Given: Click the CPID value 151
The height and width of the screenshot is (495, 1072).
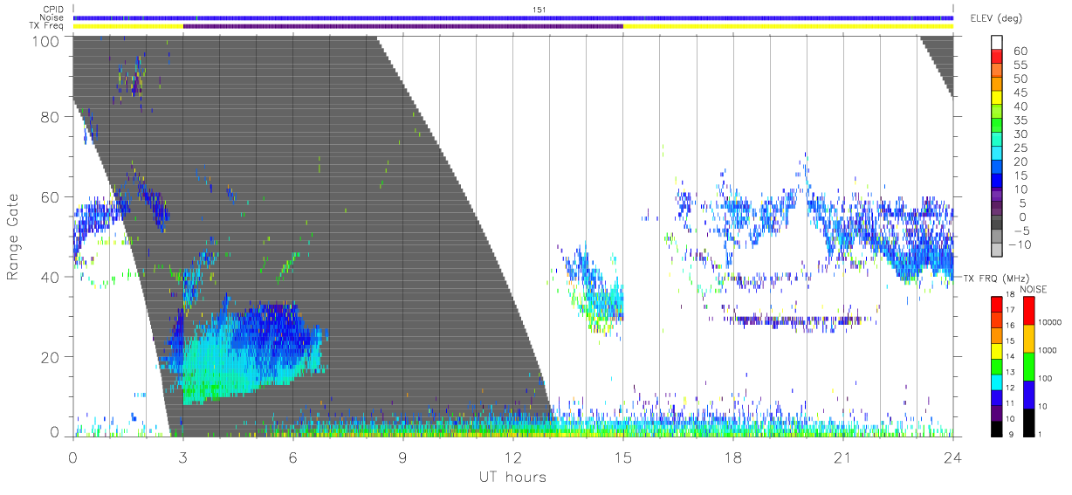Looking at the screenshot, I should click(x=539, y=10).
